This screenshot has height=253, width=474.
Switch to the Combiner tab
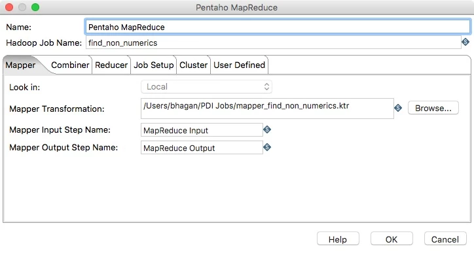pos(70,65)
